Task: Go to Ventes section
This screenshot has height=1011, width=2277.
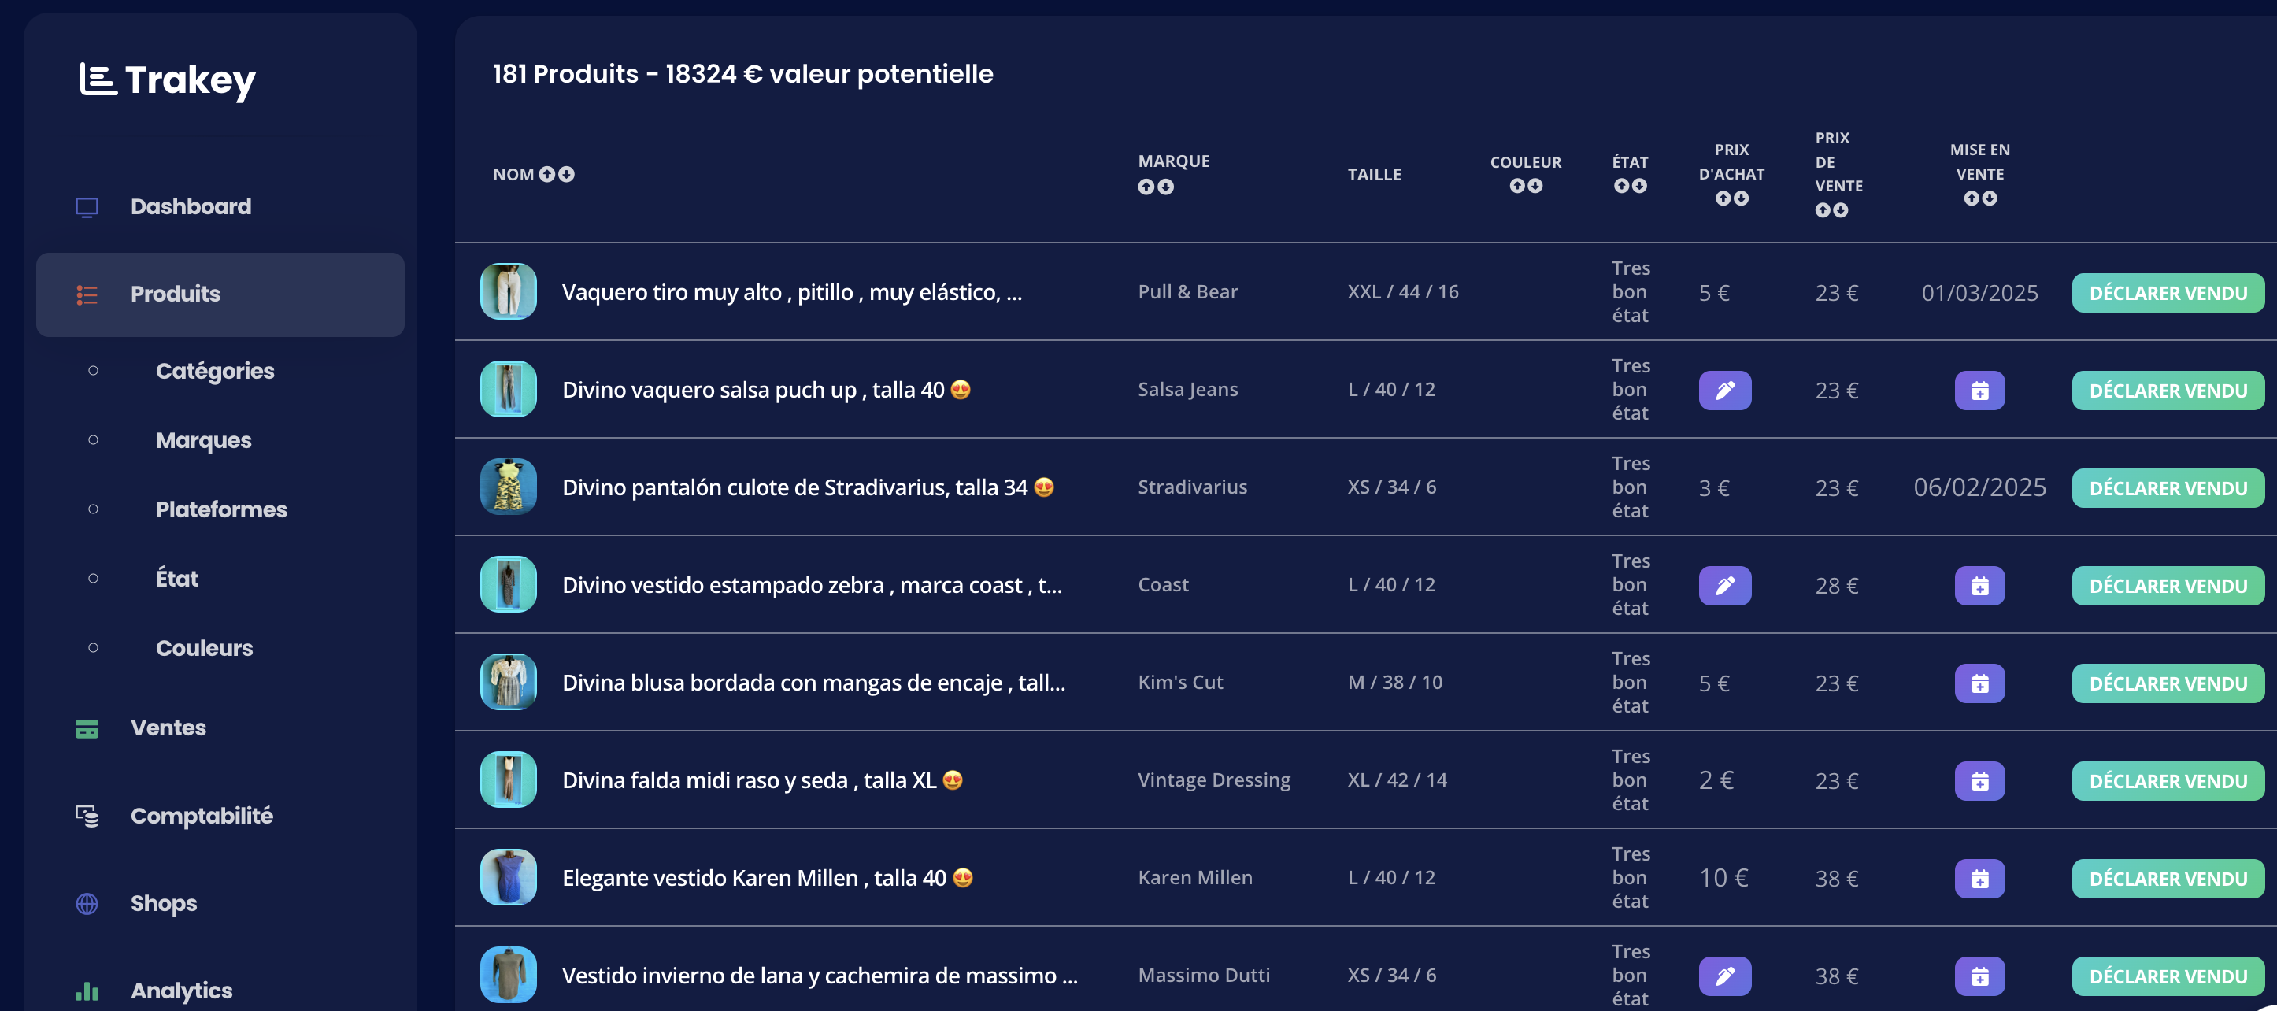Action: pos(168,728)
